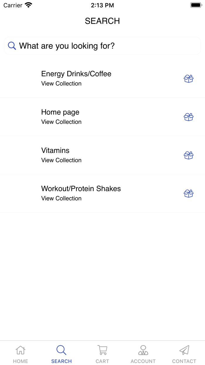Click the magnifying glass inside the search bar

point(12,46)
